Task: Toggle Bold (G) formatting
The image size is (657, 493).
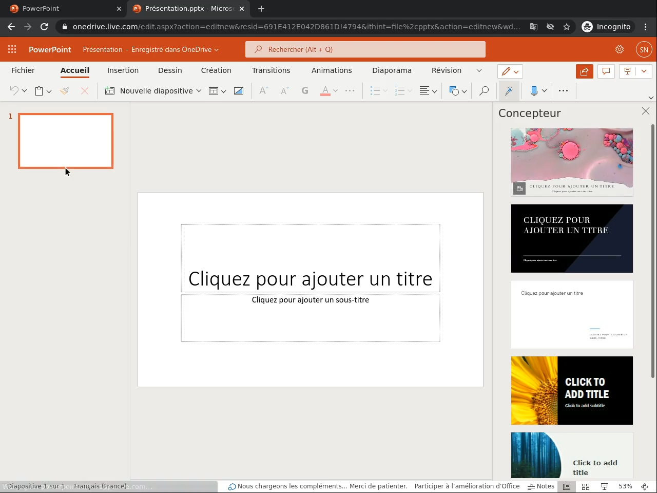Action: [x=305, y=91]
